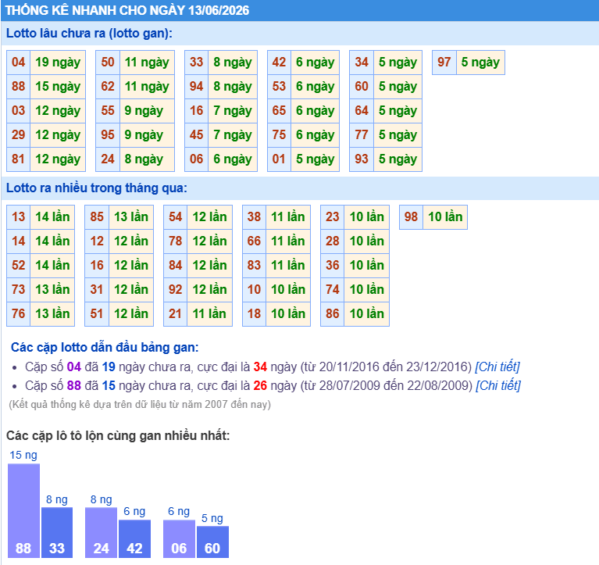Select lotto gan number 81

(x=18, y=159)
